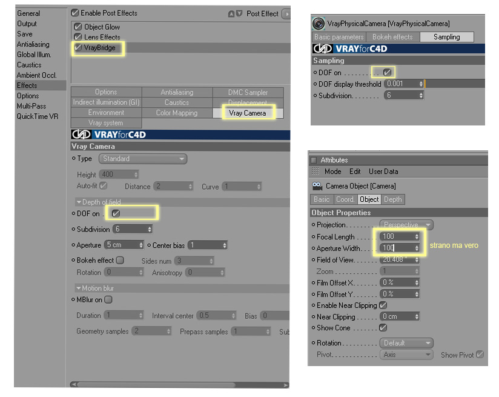Open the Vray system tab
Viewport: 499px width, 397px height.
[106, 123]
